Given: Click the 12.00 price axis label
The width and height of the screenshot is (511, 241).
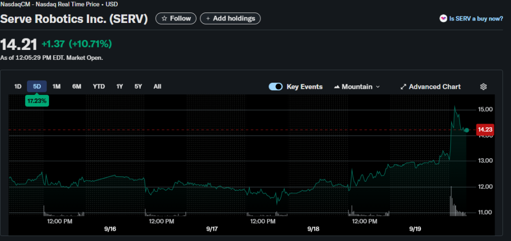Looking at the screenshot, I should pyautogui.click(x=485, y=187).
